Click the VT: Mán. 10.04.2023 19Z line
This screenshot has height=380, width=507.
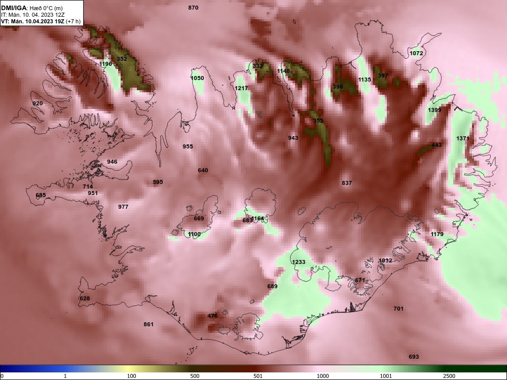click(x=41, y=21)
